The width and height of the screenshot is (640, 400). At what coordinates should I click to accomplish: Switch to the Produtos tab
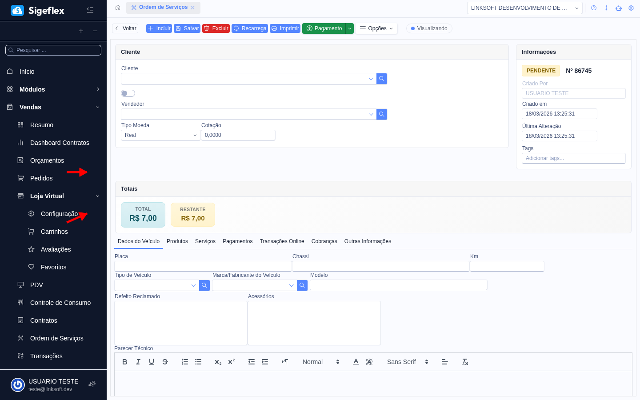pyautogui.click(x=177, y=241)
